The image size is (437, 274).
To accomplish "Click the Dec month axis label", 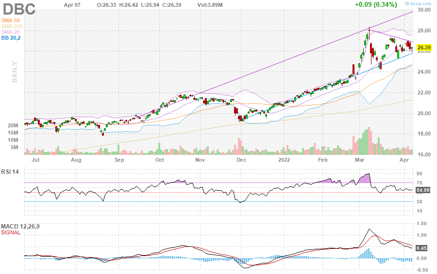I will coord(241,160).
